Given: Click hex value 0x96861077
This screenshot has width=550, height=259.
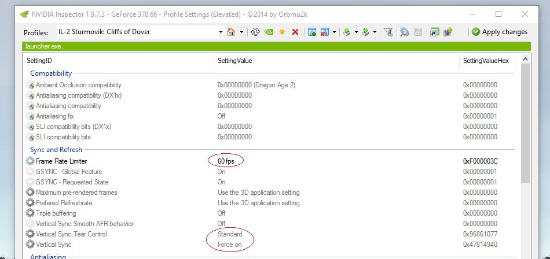Looking at the screenshot, I should [480, 234].
